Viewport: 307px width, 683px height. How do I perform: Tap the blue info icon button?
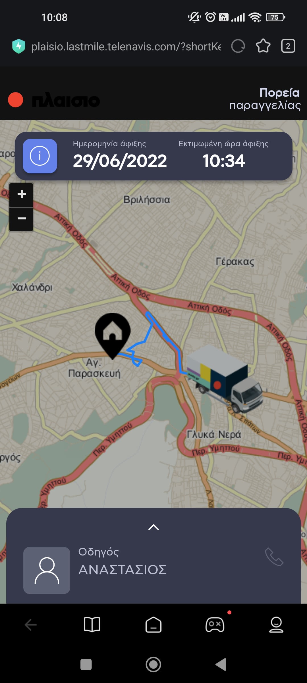coord(40,156)
